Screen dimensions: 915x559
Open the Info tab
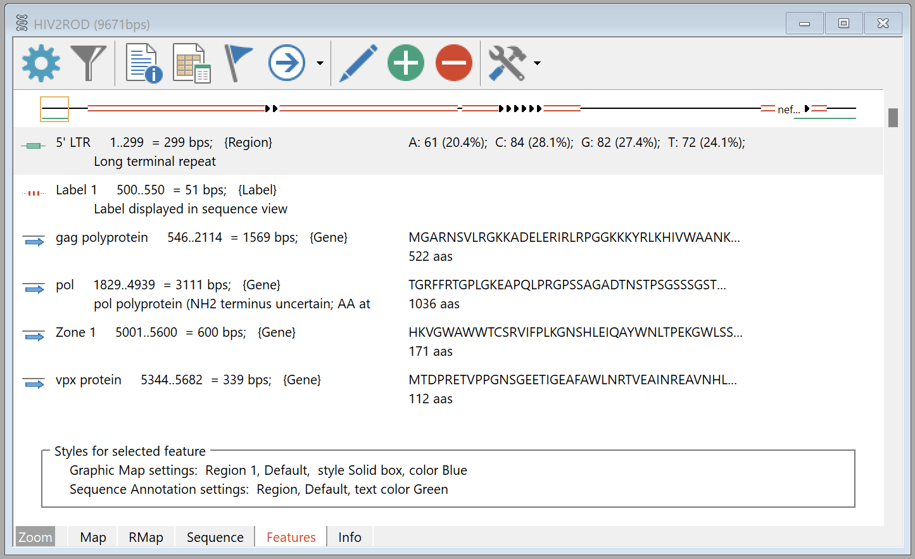[350, 537]
